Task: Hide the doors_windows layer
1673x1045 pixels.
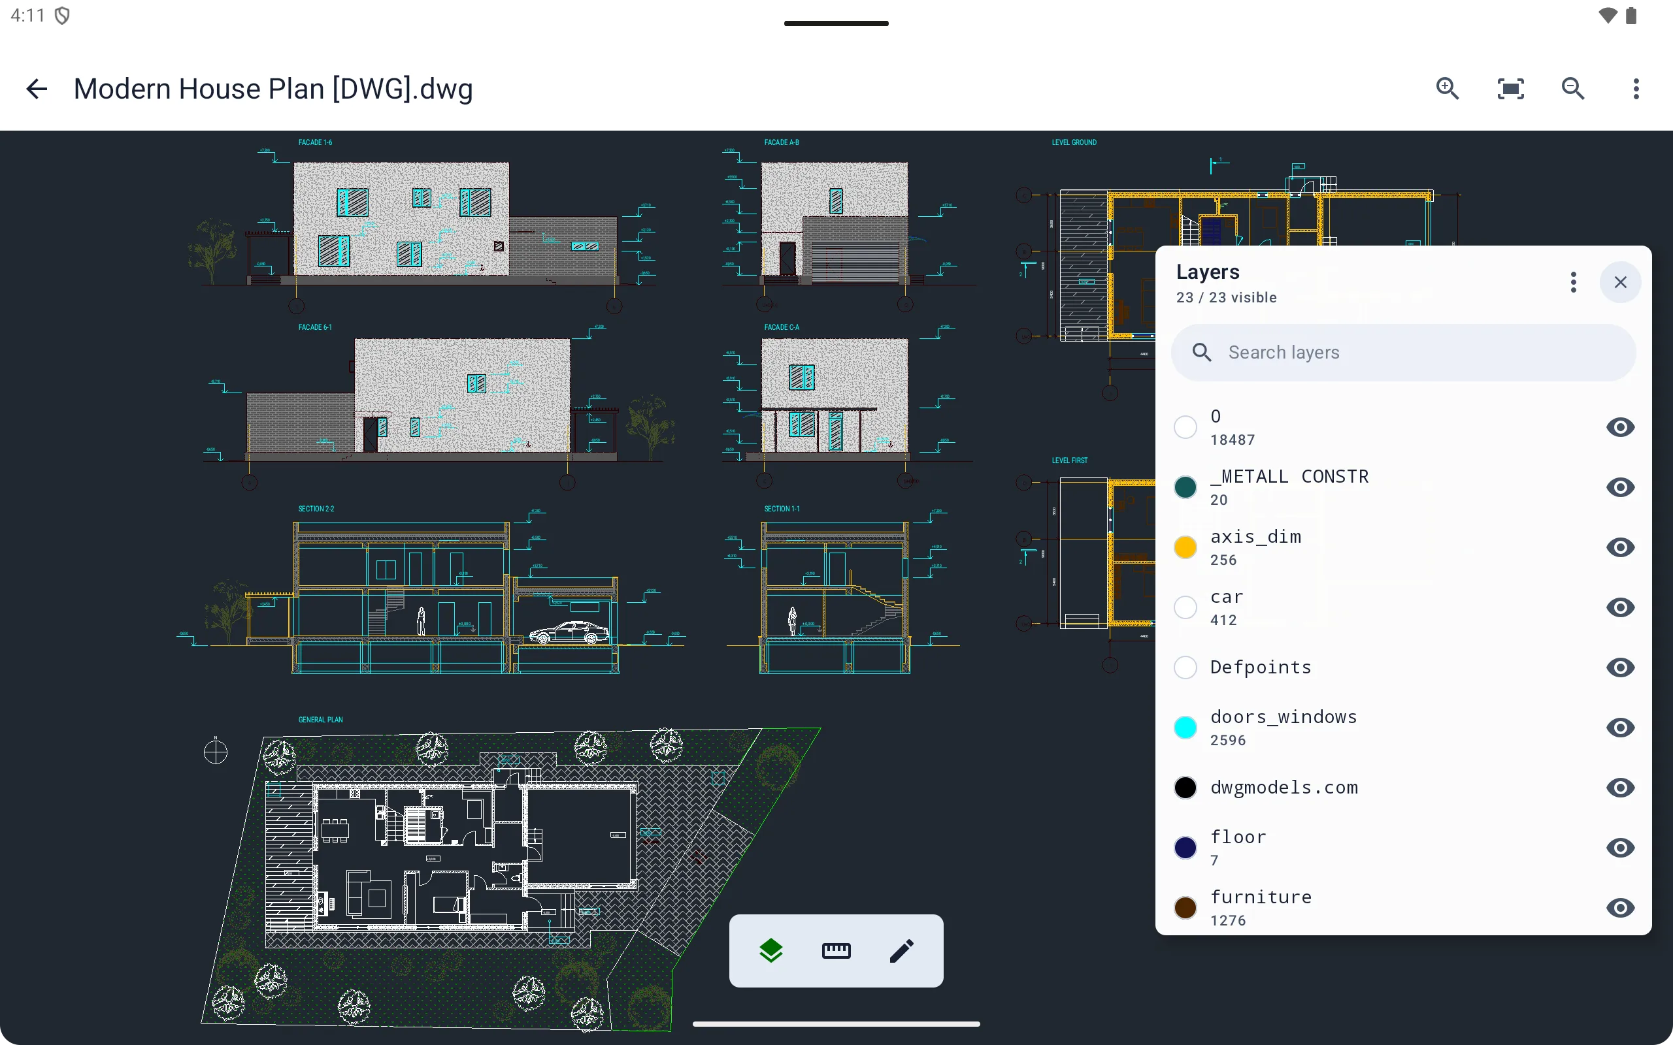Action: [x=1620, y=728]
